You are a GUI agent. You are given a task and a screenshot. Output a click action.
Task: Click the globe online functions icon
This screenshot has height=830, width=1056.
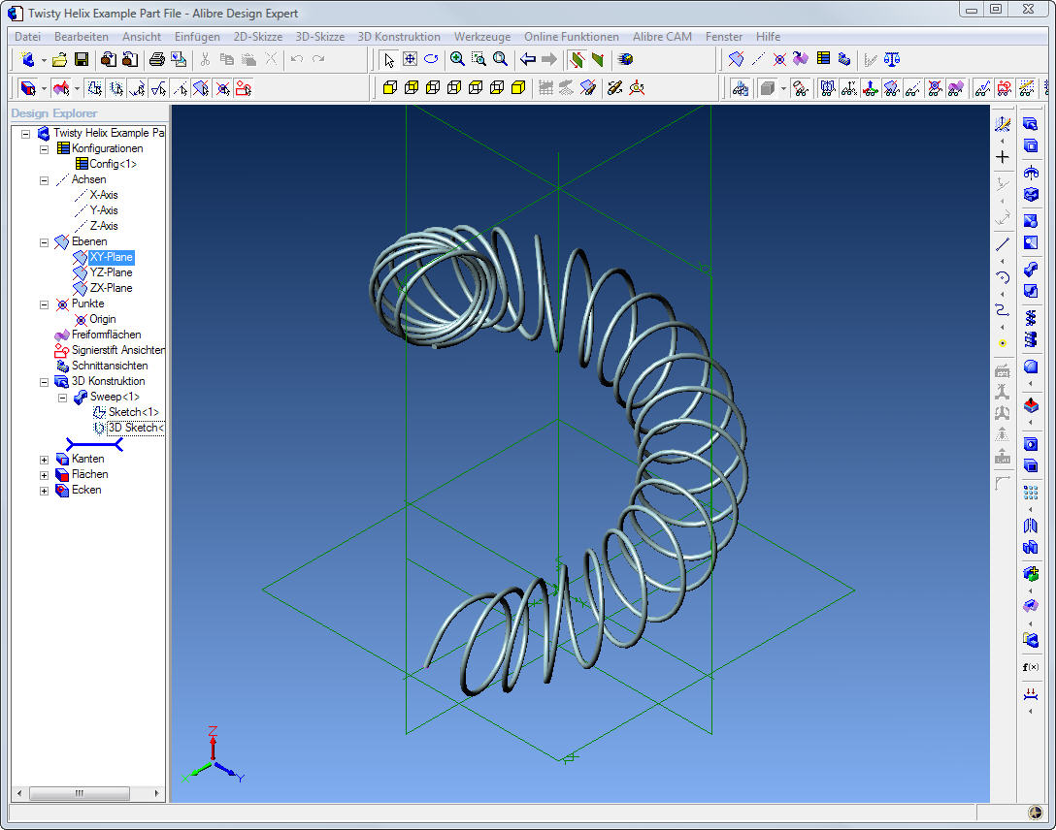(626, 59)
